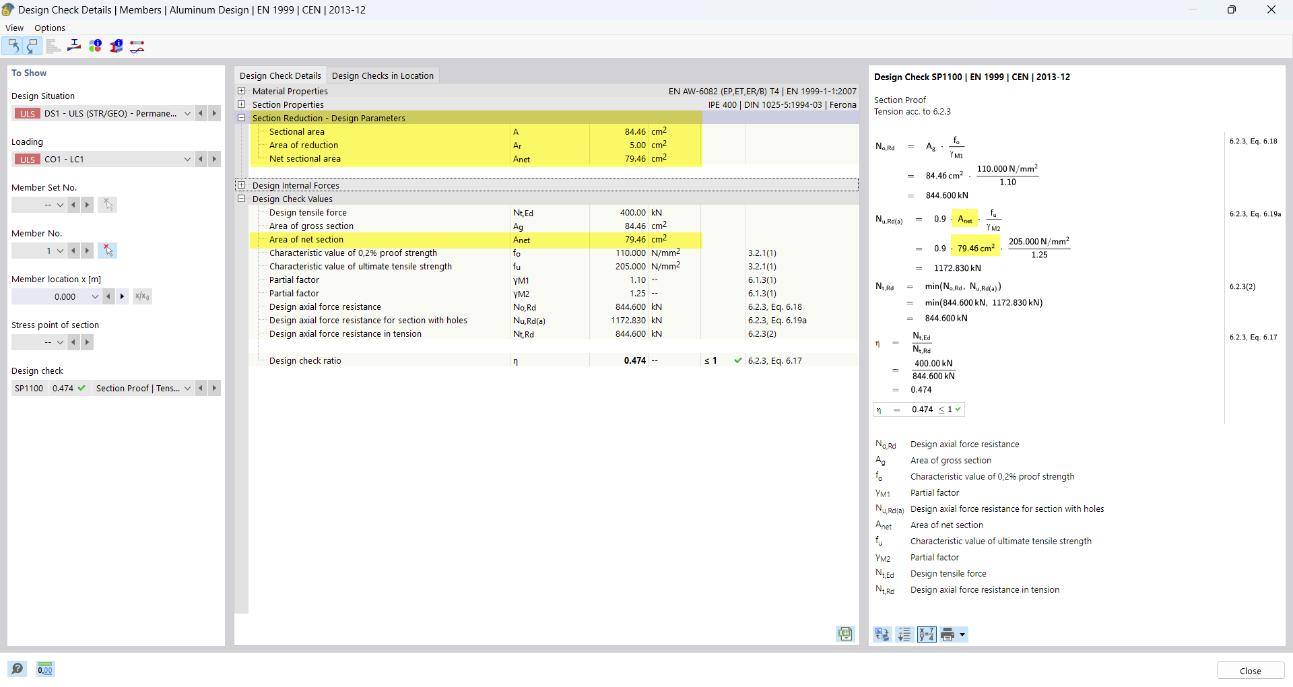The height and width of the screenshot is (687, 1293).
Task: Select the Design check ratio row
Action: pos(554,361)
